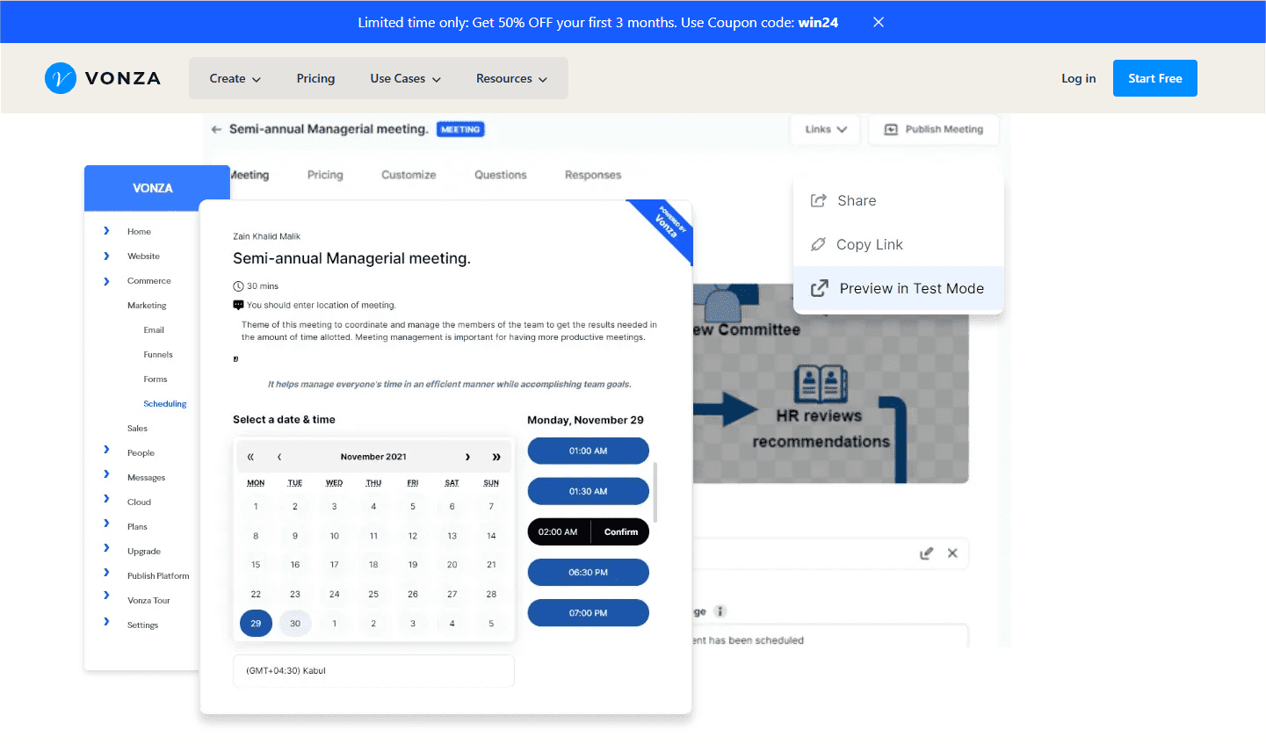This screenshot has height=744, width=1266.
Task: Click the Share icon in menu
Action: [x=818, y=200]
